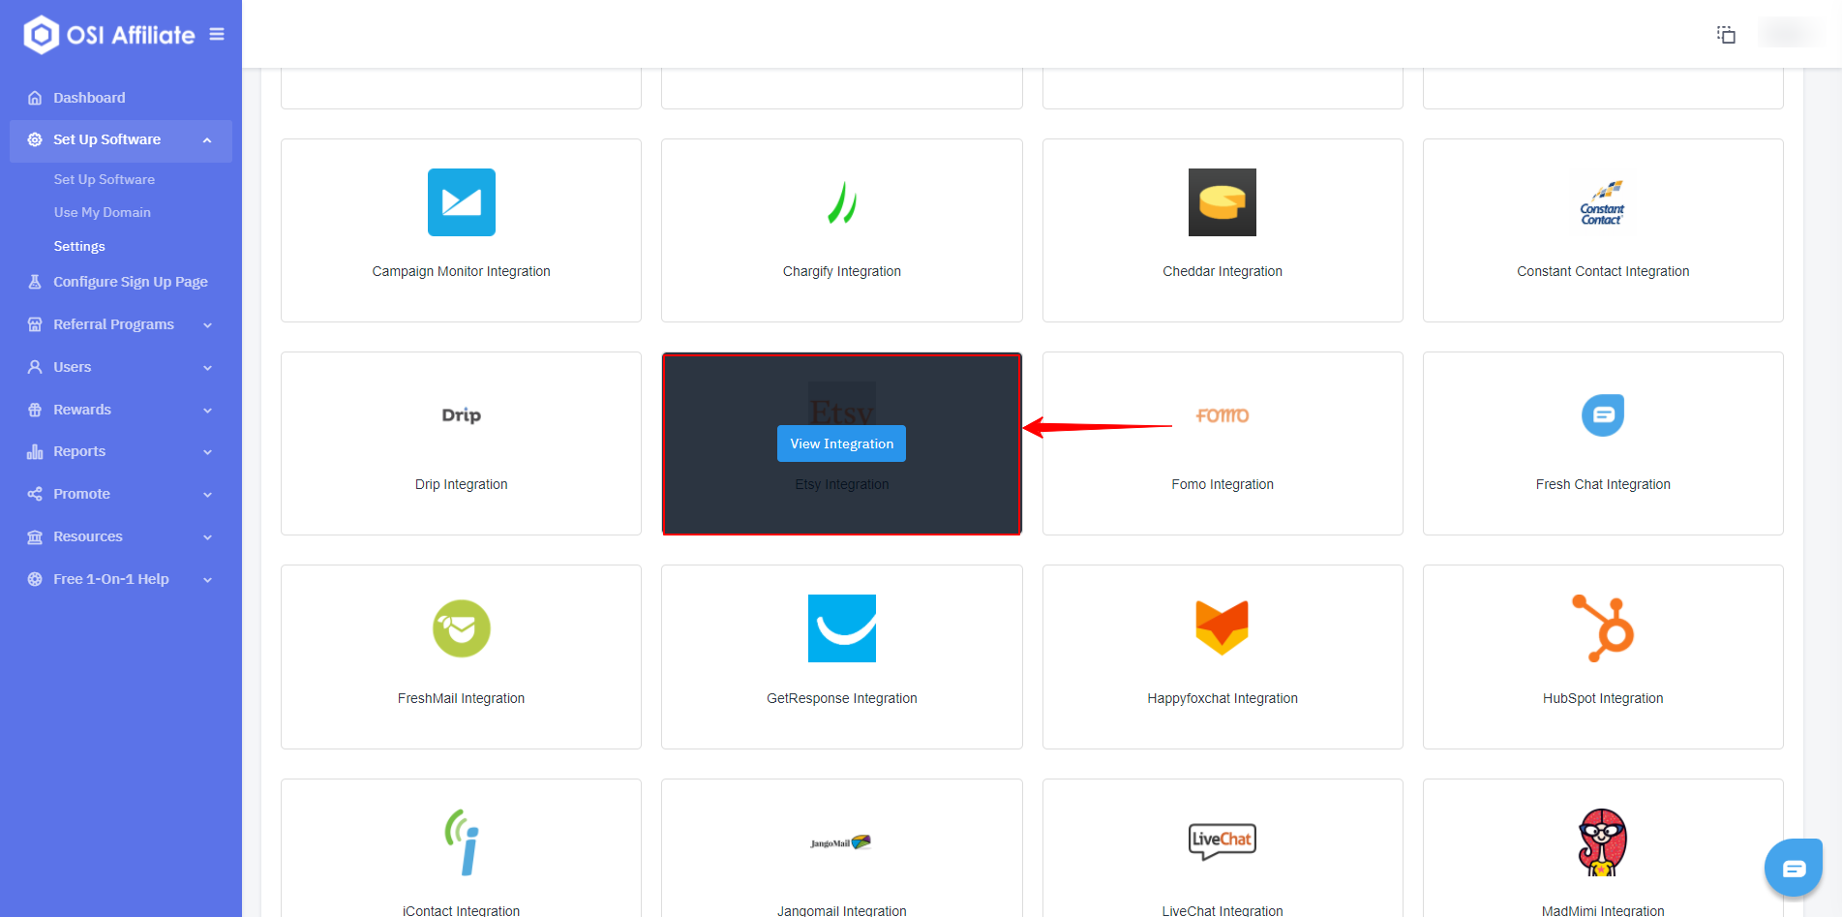Click the Free 1-On-1 Help lifebuoy icon

[35, 579]
